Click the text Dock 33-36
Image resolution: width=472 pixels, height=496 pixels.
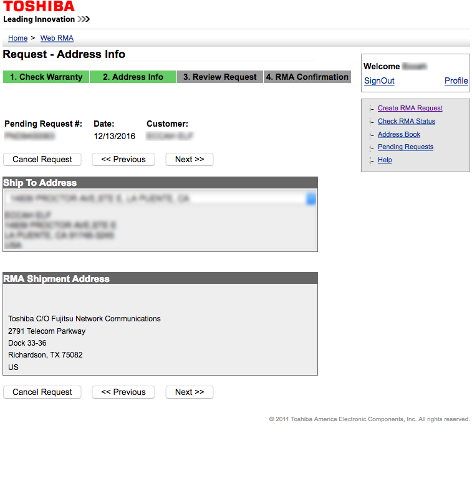tap(27, 343)
